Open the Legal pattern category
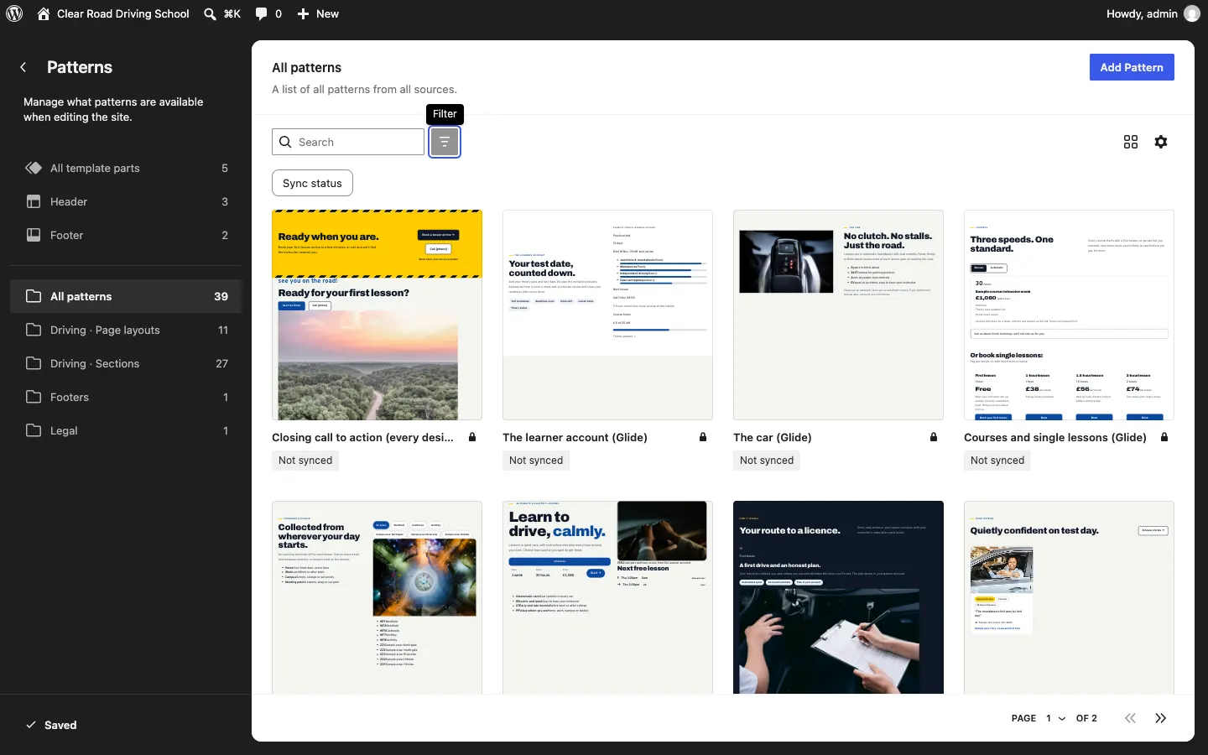 click(126, 430)
